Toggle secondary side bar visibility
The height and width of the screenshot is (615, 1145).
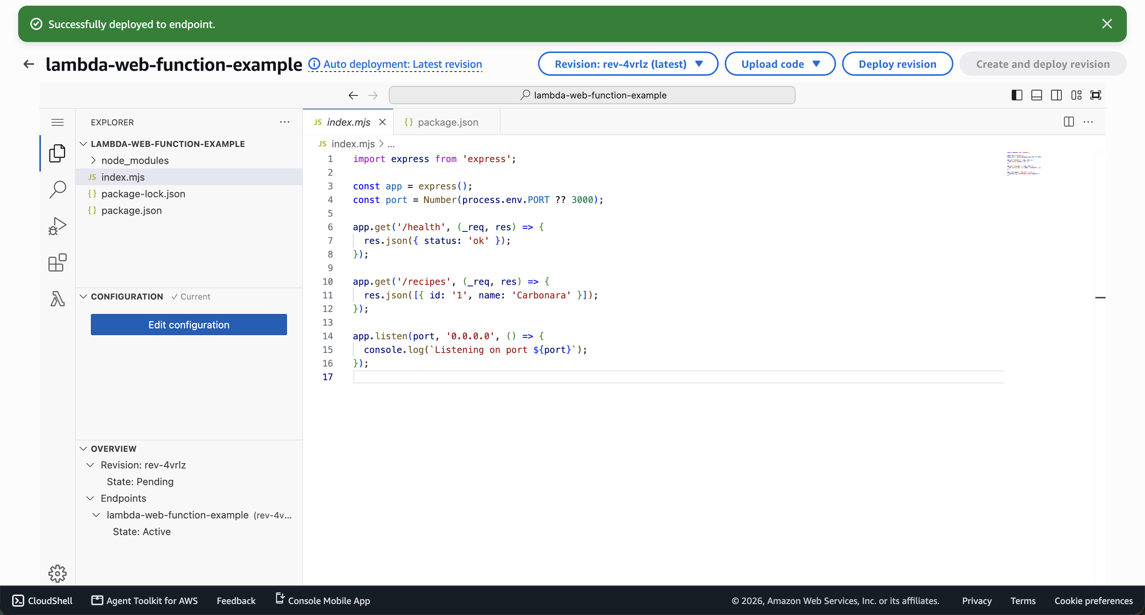click(x=1056, y=95)
